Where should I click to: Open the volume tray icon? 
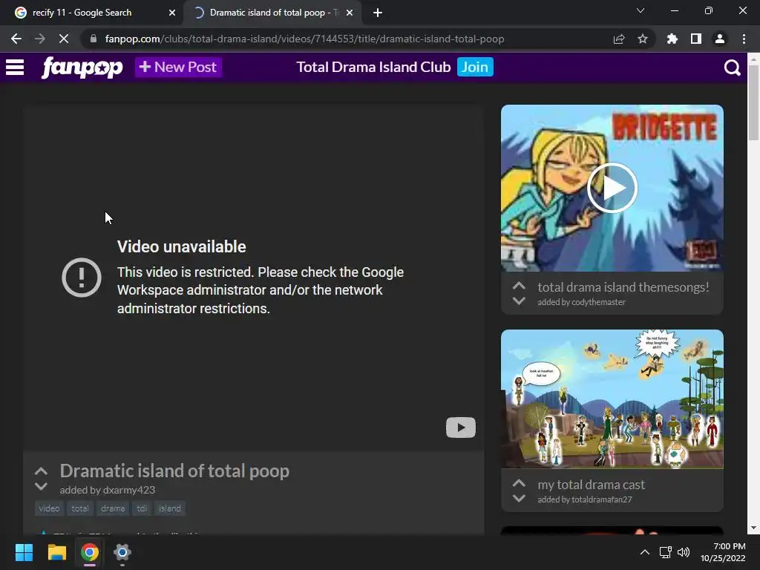click(x=684, y=552)
